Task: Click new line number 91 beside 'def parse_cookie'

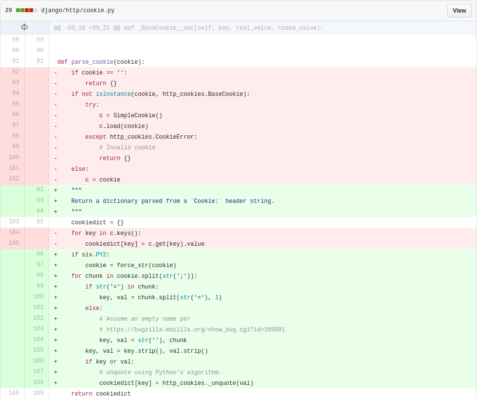Action: pyautogui.click(x=40, y=61)
